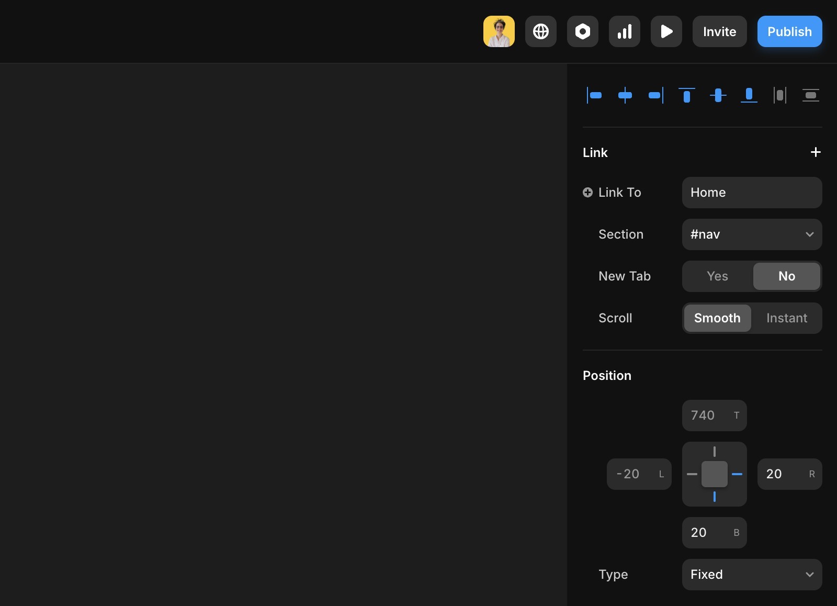
Task: Align selection to left edge
Action: pyautogui.click(x=594, y=95)
